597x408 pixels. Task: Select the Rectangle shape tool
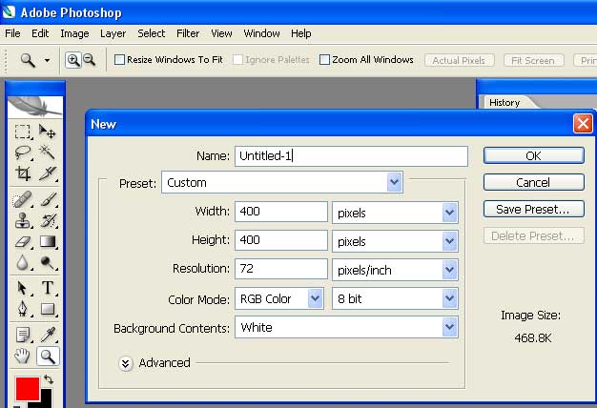48,309
